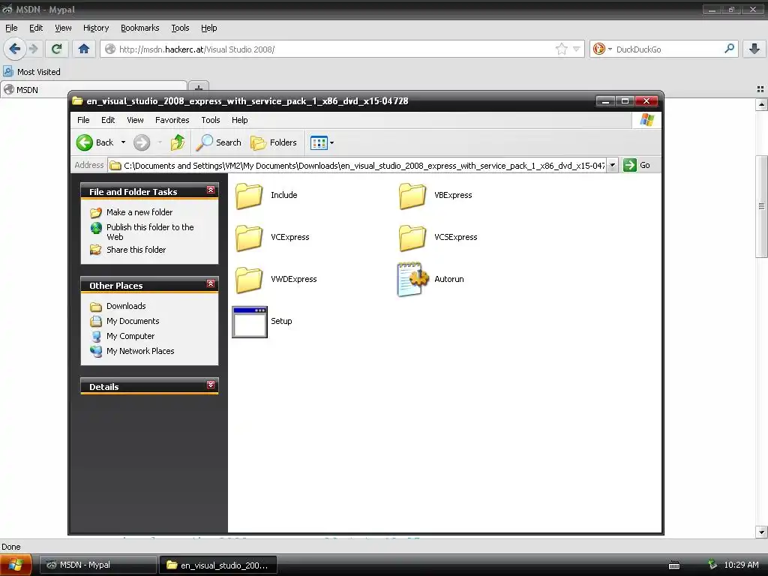Click the Explorer address path field
The image size is (768, 576).
[x=357, y=166]
